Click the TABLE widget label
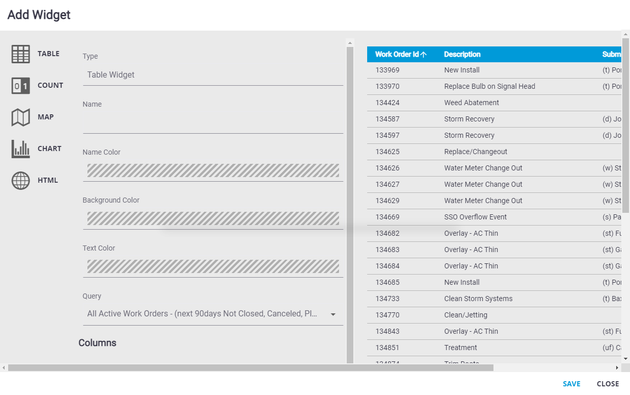This screenshot has width=630, height=395. [49, 54]
